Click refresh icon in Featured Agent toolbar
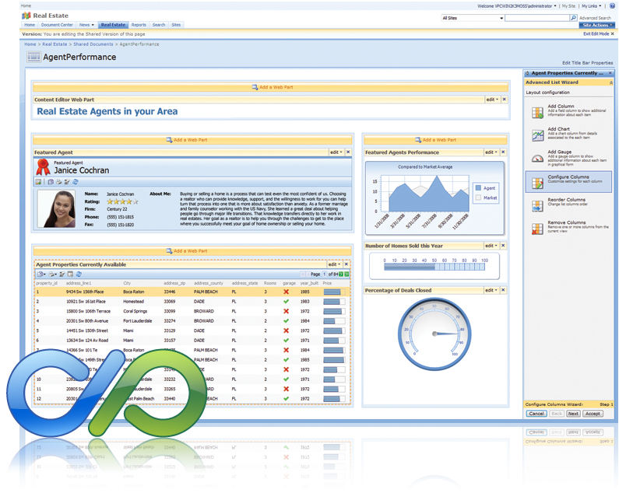Image resolution: width=619 pixels, height=500 pixels. click(x=76, y=182)
